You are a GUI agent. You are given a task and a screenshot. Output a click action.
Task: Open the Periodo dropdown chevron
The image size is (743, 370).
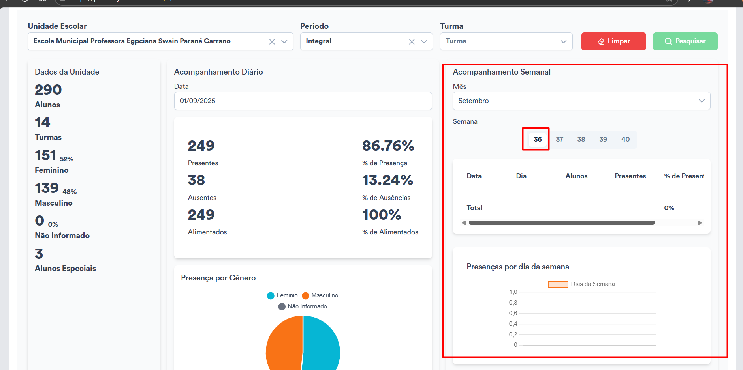pyautogui.click(x=424, y=42)
